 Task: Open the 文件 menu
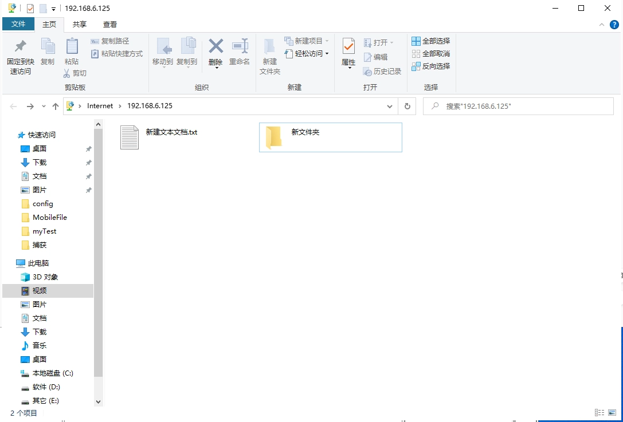point(18,24)
